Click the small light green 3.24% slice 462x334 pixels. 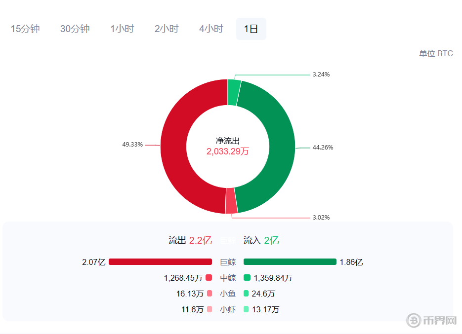tap(234, 92)
